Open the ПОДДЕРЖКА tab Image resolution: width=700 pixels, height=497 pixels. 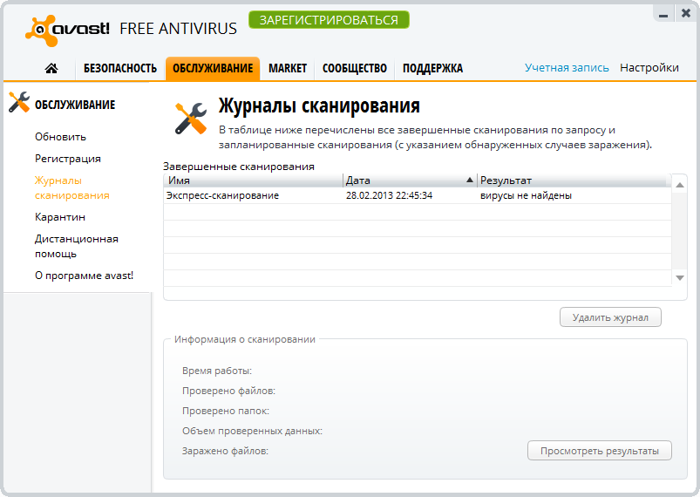click(x=432, y=68)
